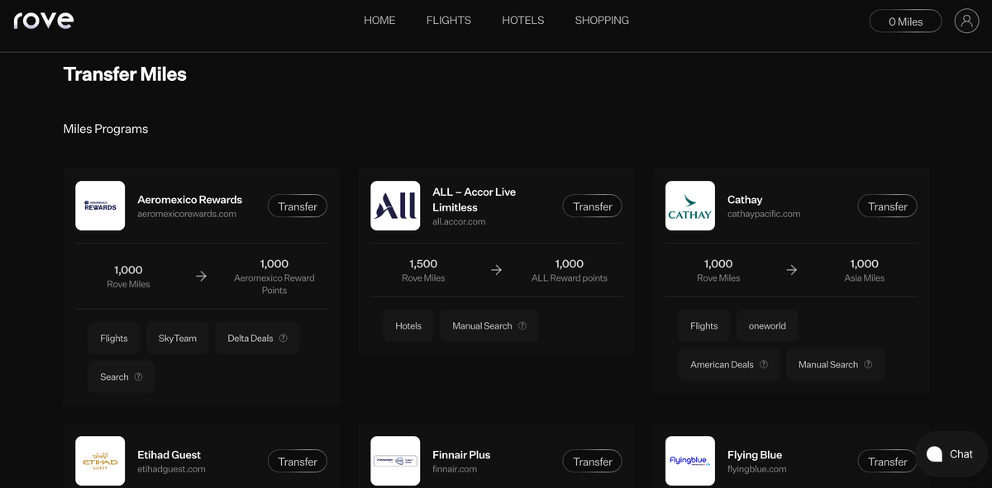Open the HOTELS navigation item

click(523, 20)
